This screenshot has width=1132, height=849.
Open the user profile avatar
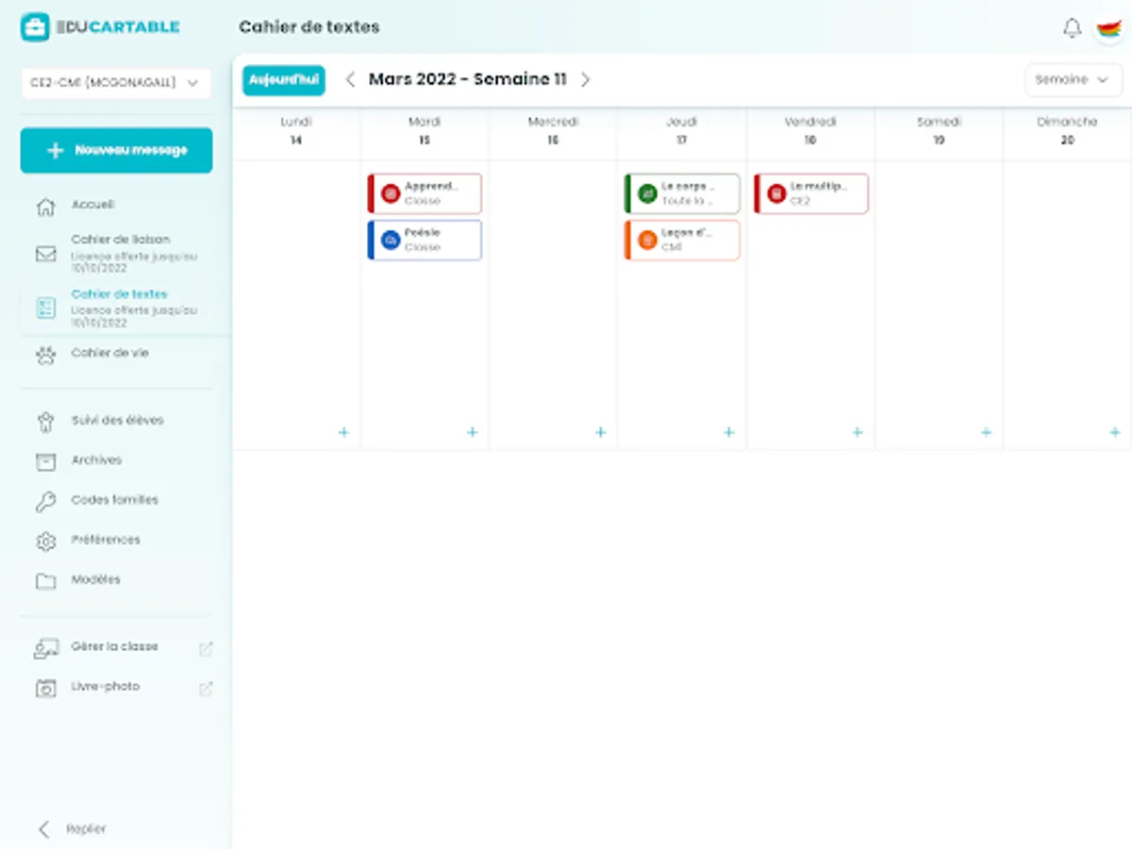[x=1109, y=28]
